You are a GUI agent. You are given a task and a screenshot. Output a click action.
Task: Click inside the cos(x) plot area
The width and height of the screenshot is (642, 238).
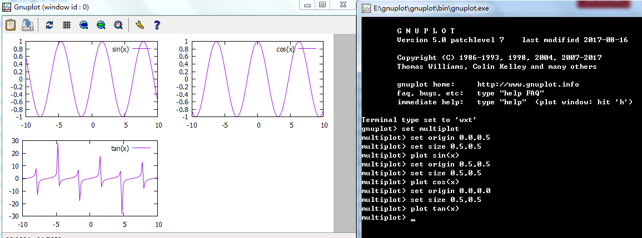(x=257, y=79)
